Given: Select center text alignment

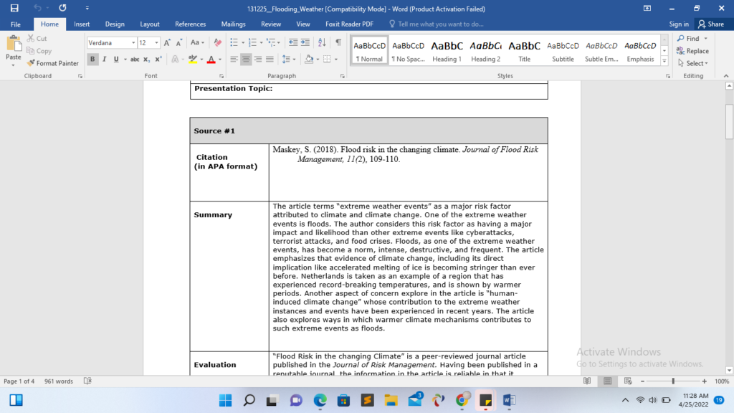Looking at the screenshot, I should [x=246, y=58].
